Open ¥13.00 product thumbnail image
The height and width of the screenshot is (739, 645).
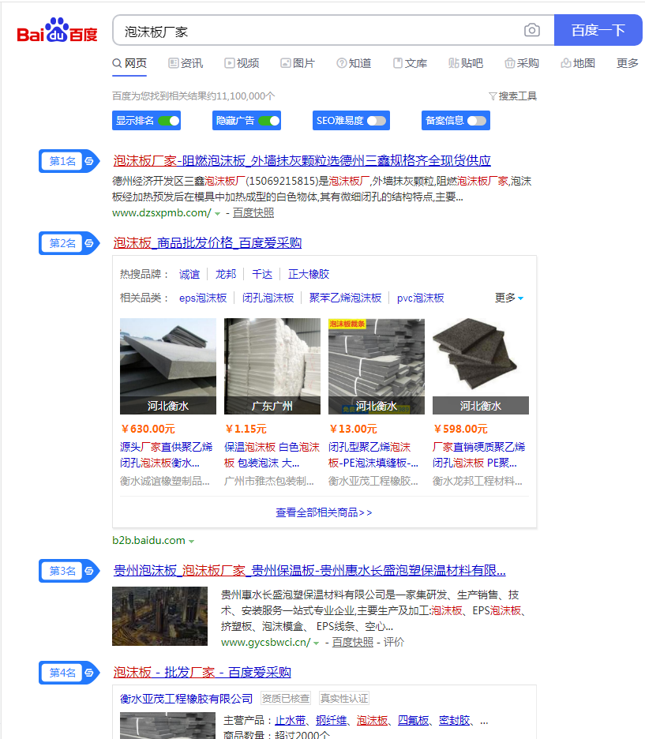click(x=377, y=366)
